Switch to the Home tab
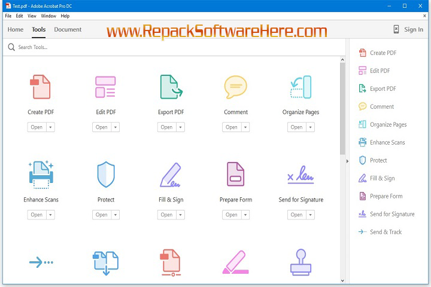Viewport: 431px width, 287px height. point(16,29)
